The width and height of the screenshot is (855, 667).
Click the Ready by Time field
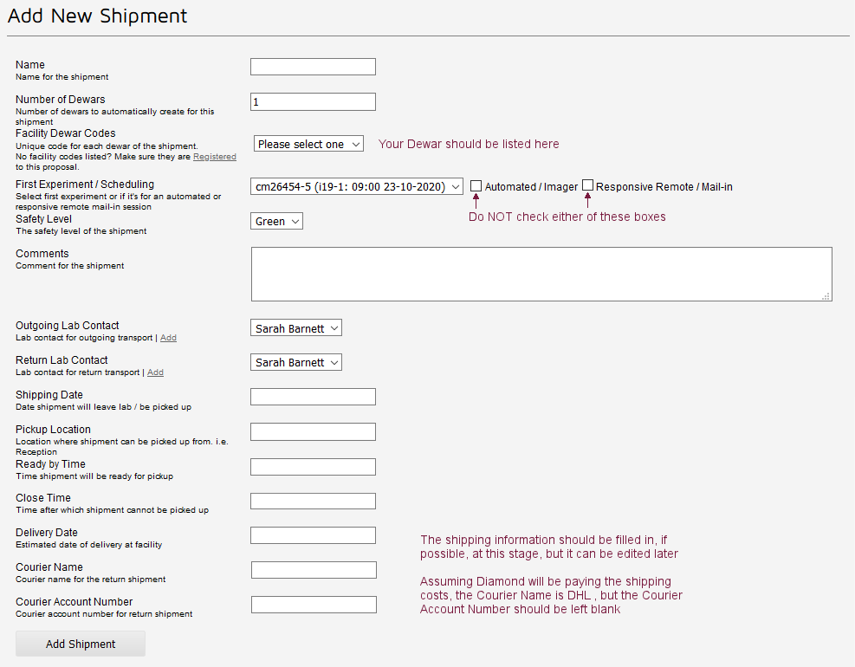(313, 466)
